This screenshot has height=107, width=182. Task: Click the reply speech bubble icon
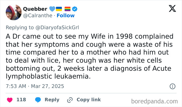[x=38, y=100]
